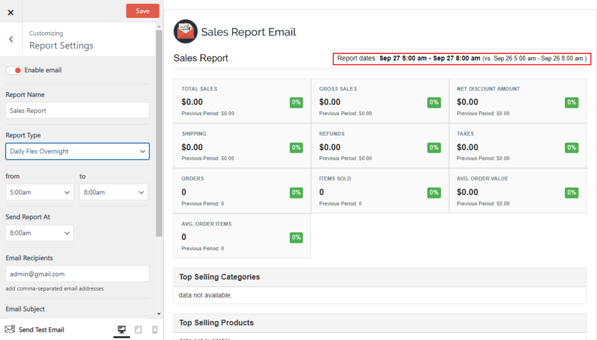Open the 'to' time dropdown showing 8:00am
Viewport: 597px width, 340px height.
coord(113,192)
